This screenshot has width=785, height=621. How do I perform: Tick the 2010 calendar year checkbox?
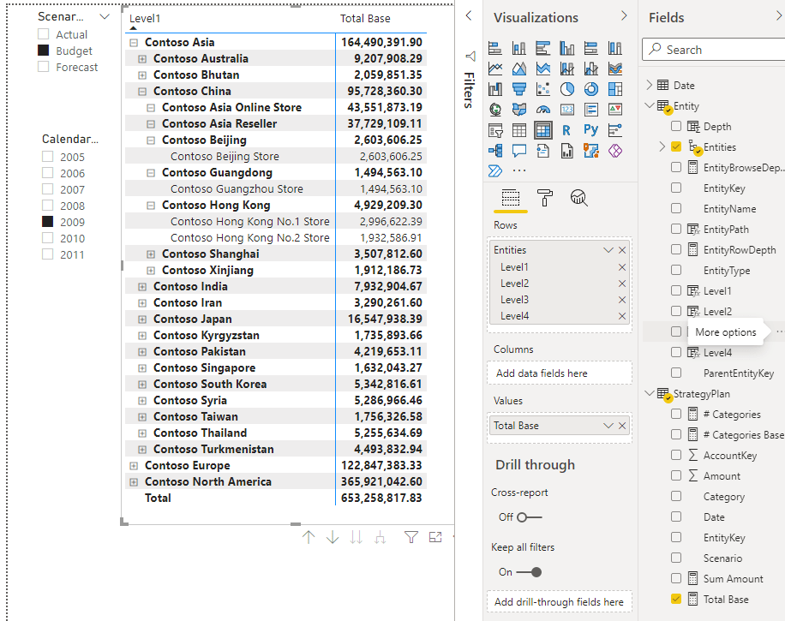coord(48,238)
